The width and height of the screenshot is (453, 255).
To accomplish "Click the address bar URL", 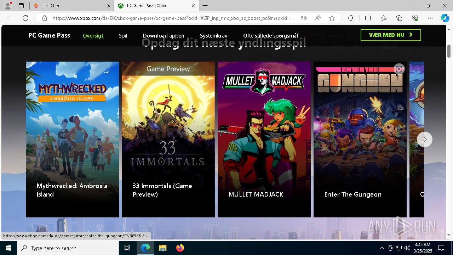I will 173,18.
